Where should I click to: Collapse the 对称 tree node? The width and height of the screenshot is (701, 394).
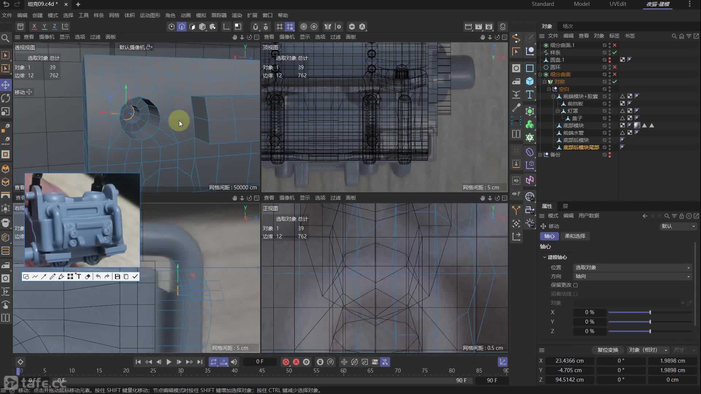pos(545,82)
